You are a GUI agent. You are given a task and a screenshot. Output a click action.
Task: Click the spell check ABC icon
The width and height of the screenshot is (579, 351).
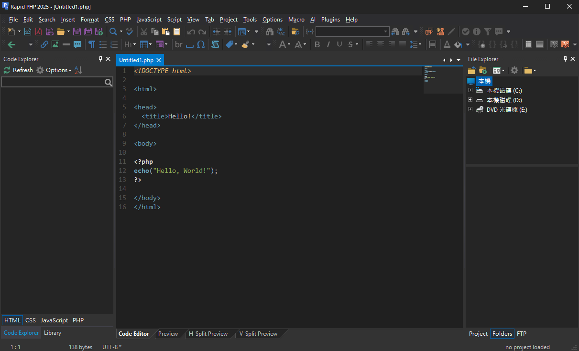click(x=130, y=32)
